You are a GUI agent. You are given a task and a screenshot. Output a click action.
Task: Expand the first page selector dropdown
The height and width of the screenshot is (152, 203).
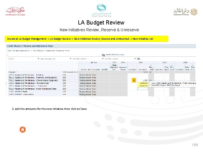[38, 59]
